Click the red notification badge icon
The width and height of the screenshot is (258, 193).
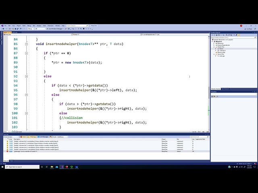coord(241,26)
